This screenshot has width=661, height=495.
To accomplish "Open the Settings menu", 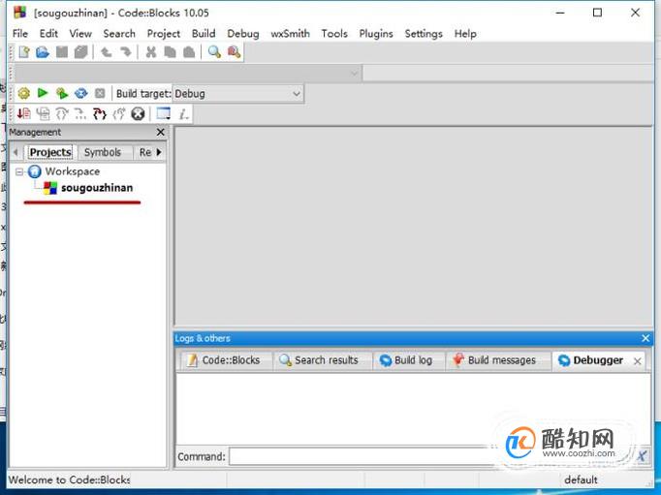I will coord(424,33).
